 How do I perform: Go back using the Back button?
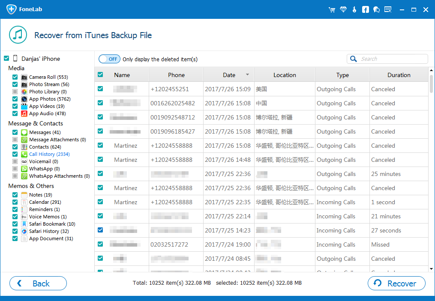38,283
